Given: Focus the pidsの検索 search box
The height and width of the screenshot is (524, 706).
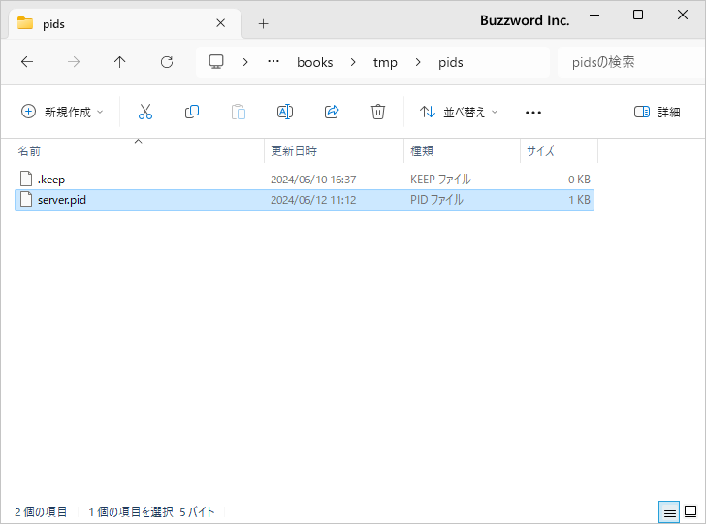Looking at the screenshot, I should point(631,62).
